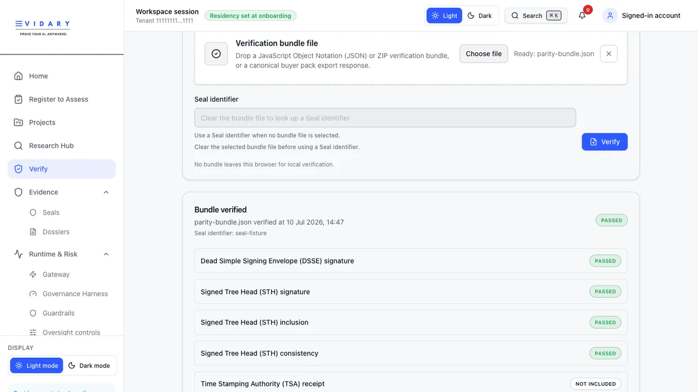Collapse the Evidence section
Image resolution: width=698 pixels, height=392 pixels.
[106, 192]
